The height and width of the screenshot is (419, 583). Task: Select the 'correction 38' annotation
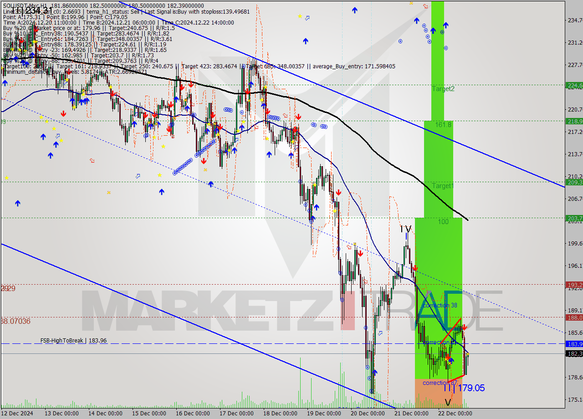pos(440,306)
